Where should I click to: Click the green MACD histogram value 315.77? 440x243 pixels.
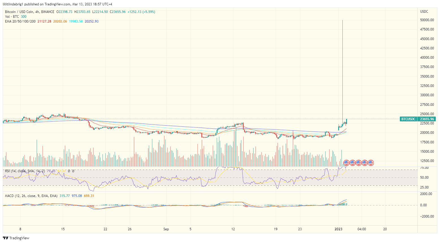coord(64,196)
